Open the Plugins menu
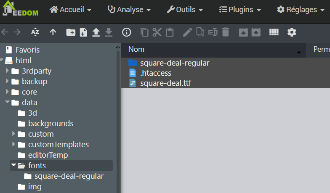Image resolution: width=330 pixels, height=193 pixels. click(240, 10)
